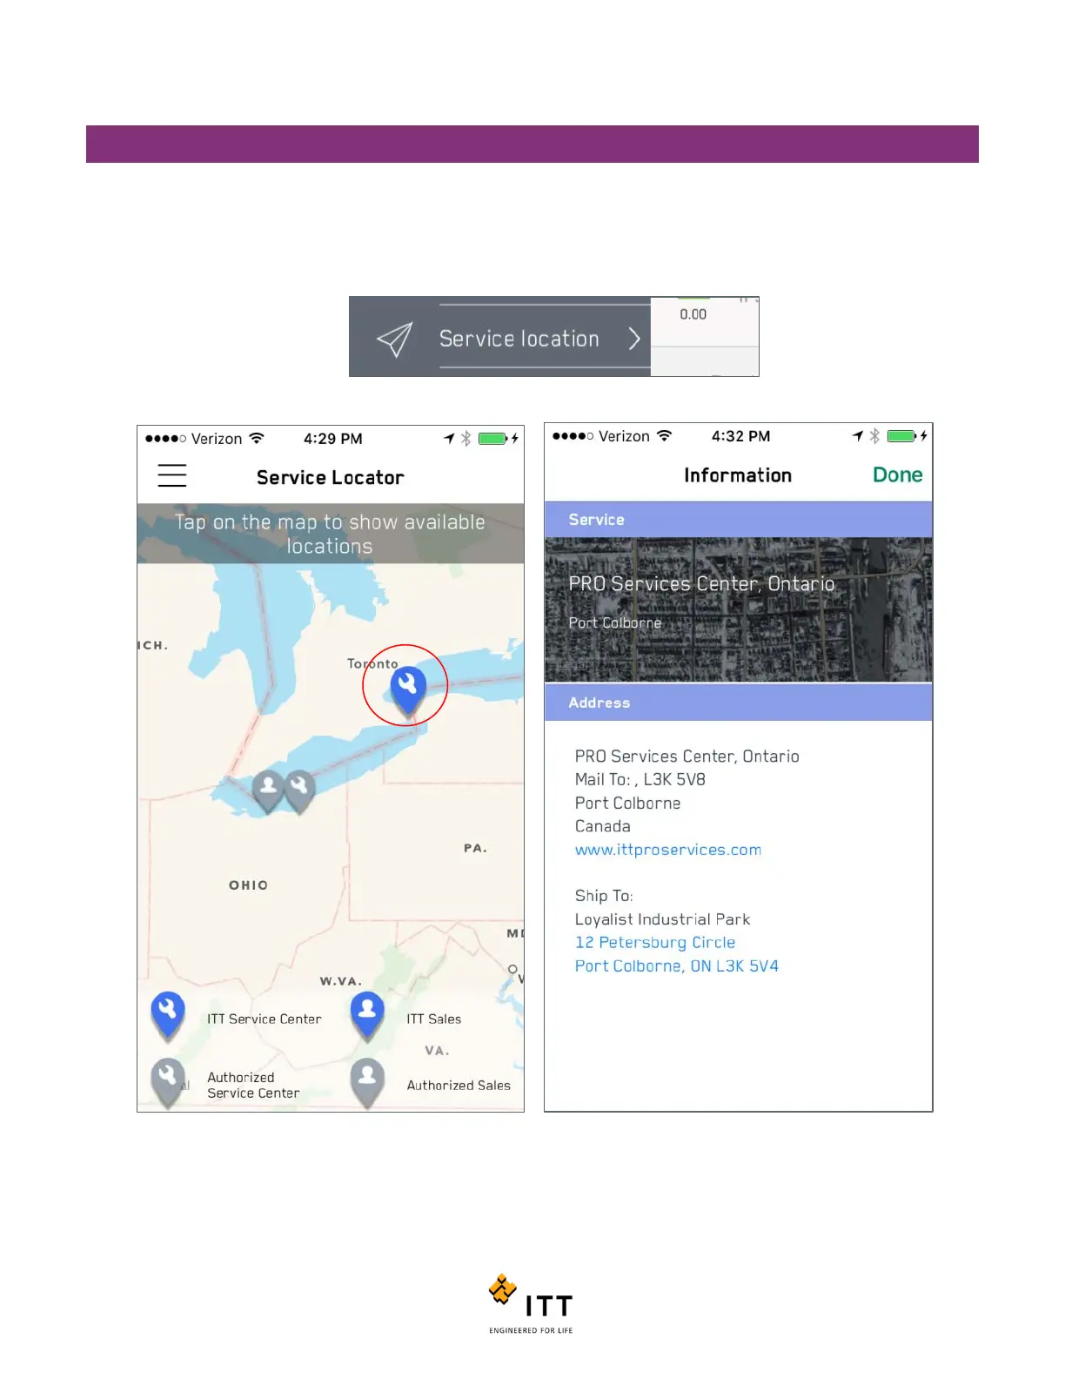1065x1379 pixels.
Task: Click the PA. label on the map
Action: tap(475, 848)
